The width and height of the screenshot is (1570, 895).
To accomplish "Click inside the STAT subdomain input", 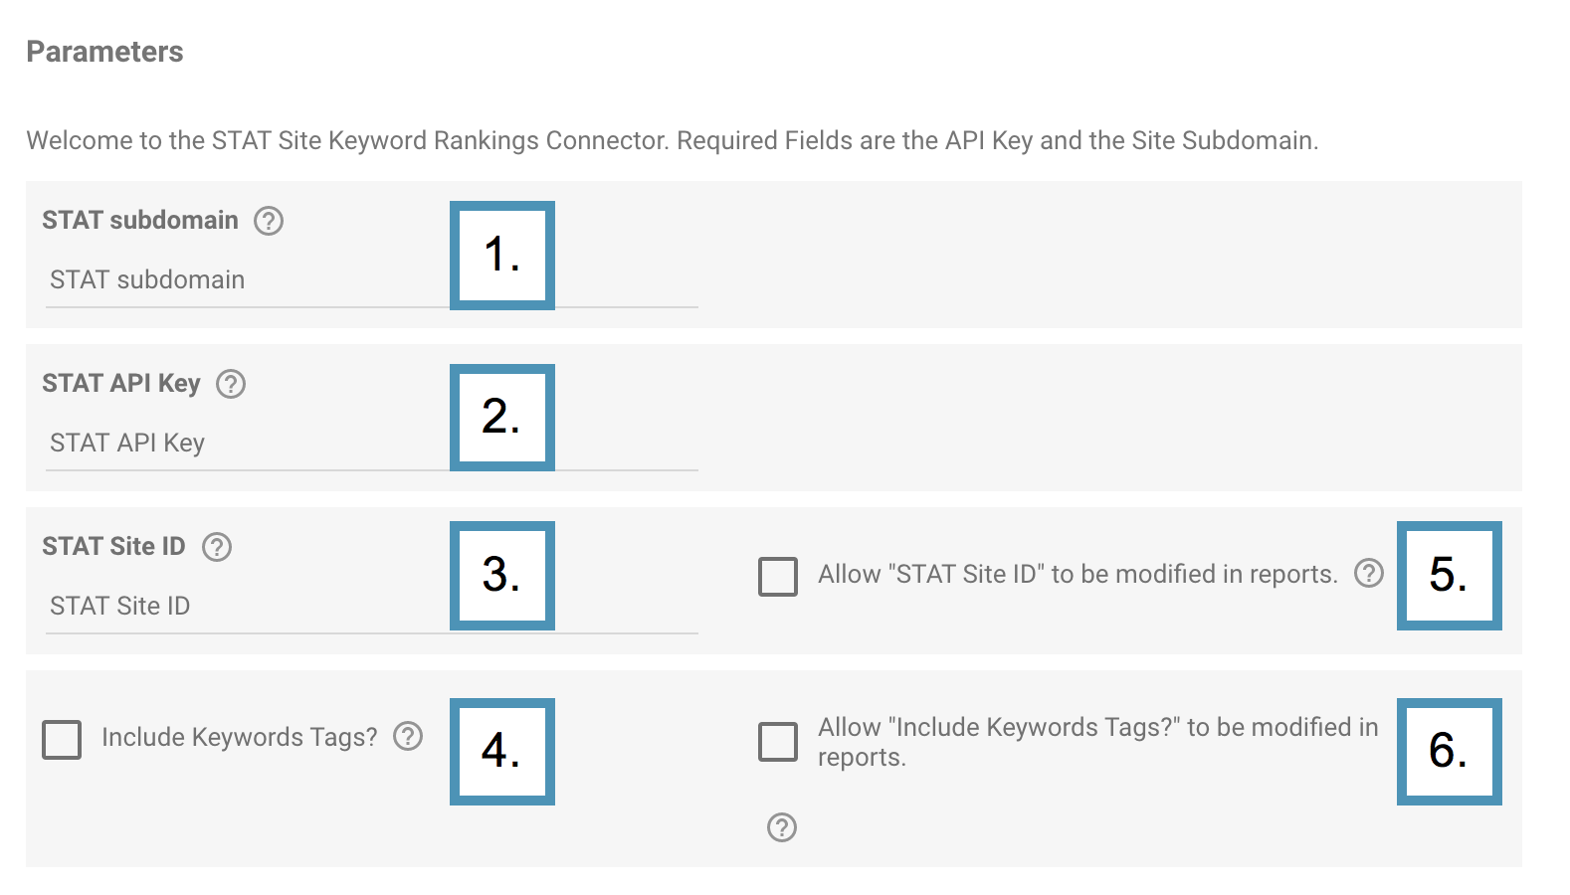I will pyautogui.click(x=249, y=279).
